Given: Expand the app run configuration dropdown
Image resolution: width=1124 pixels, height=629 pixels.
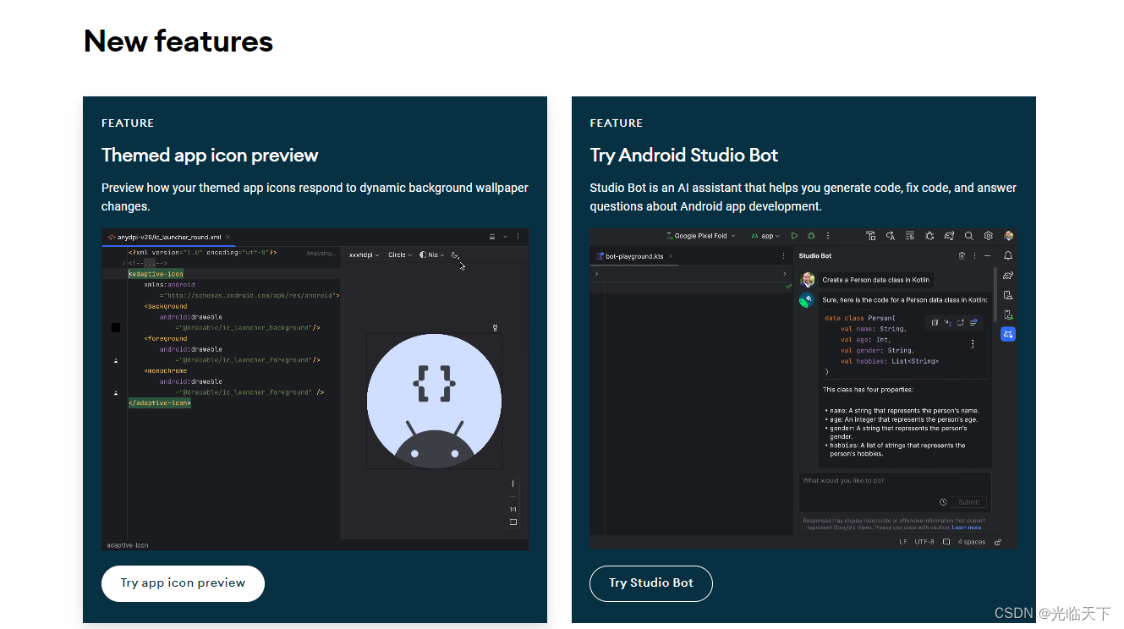Looking at the screenshot, I should point(765,236).
